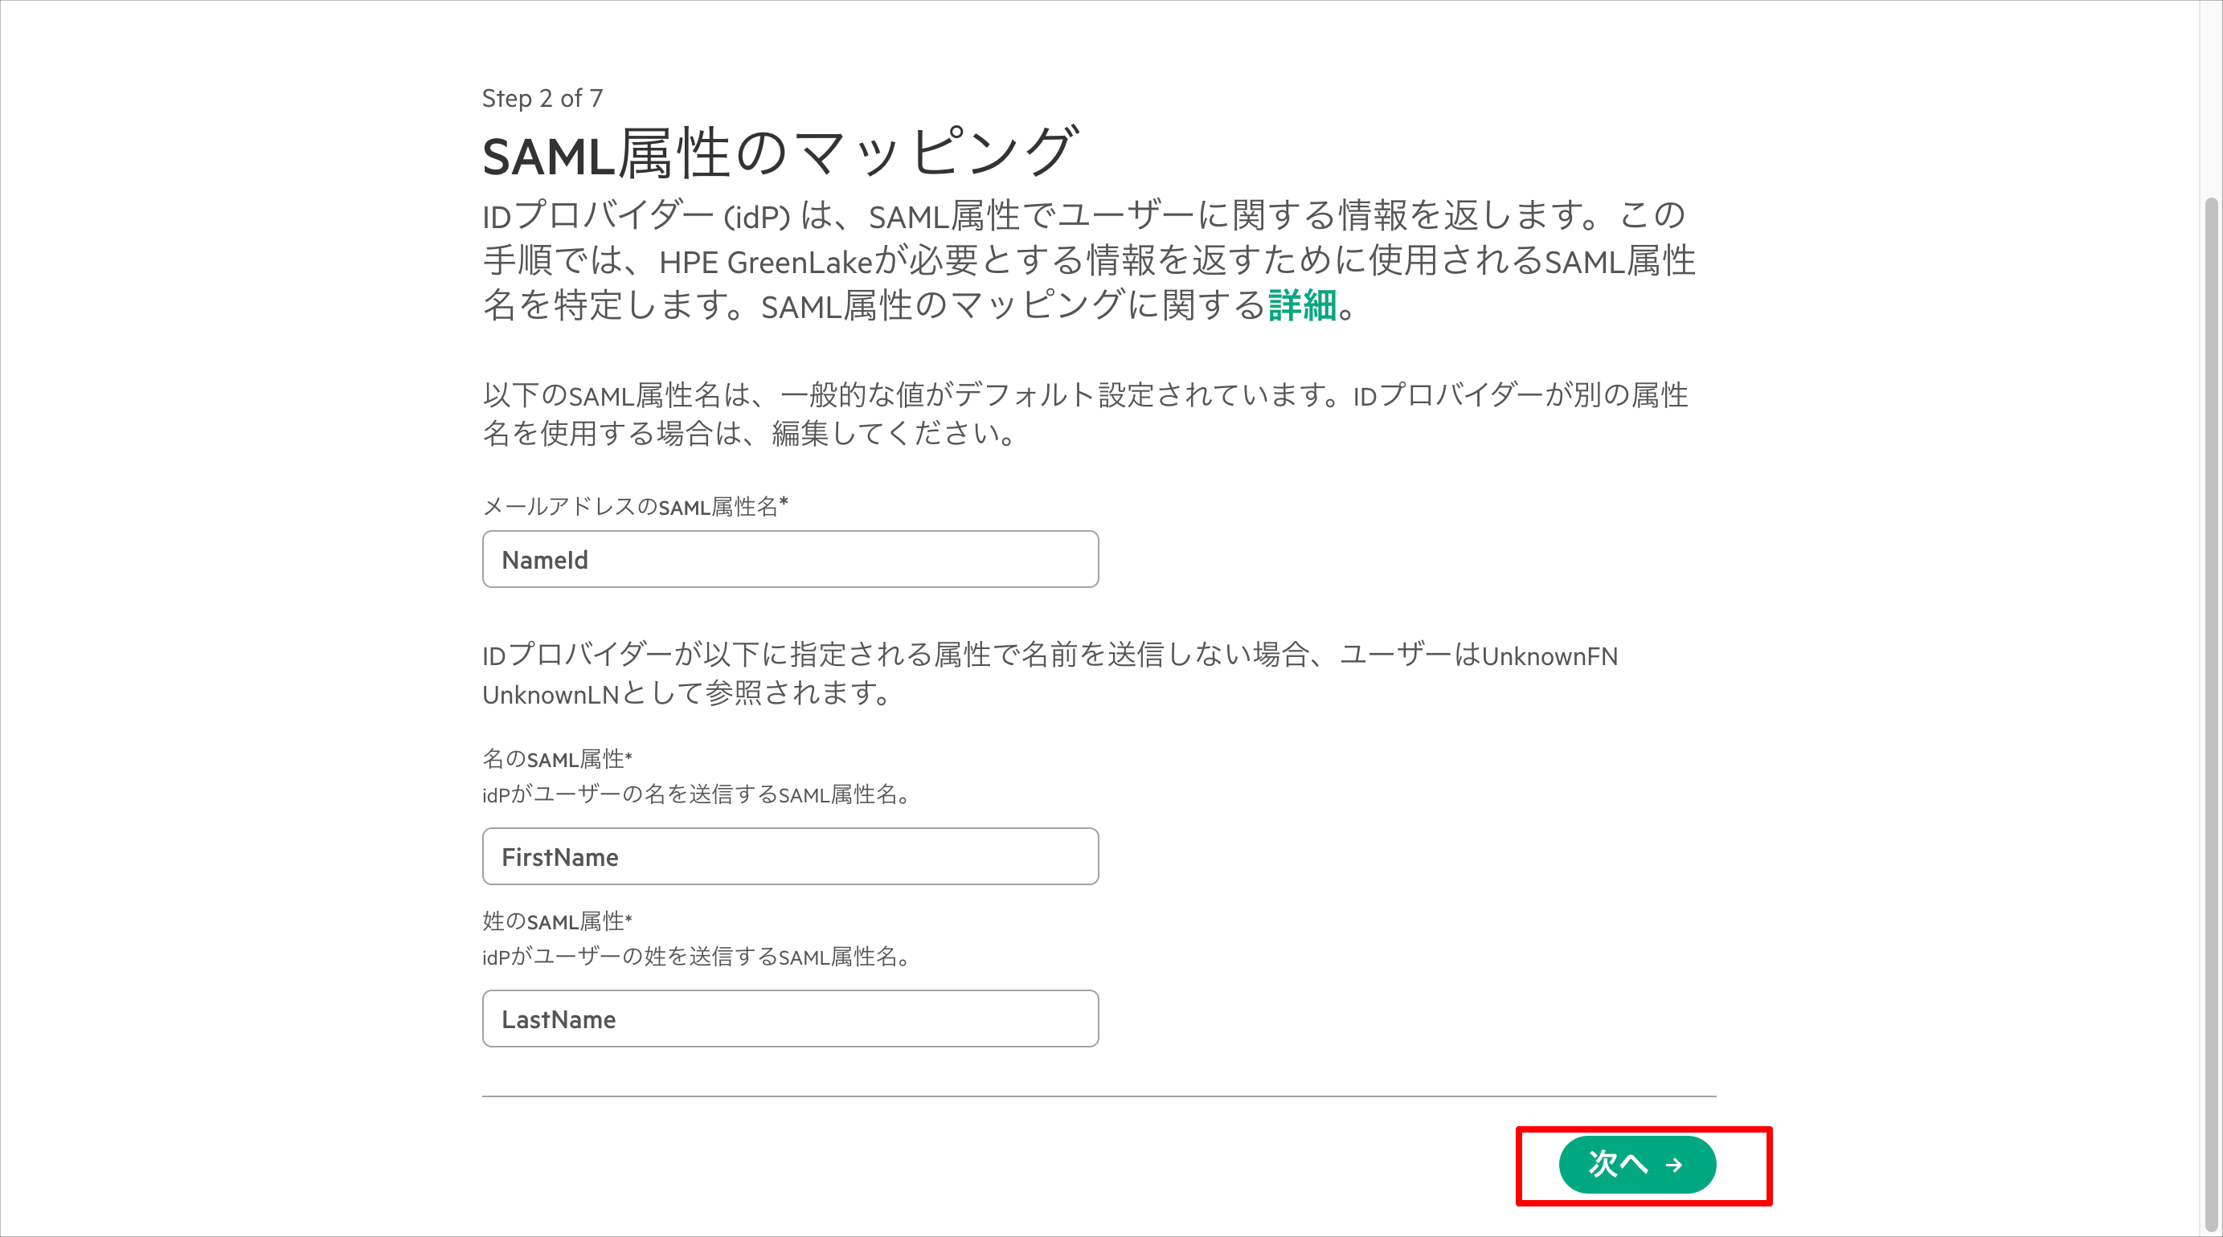Click the 名のSAML属性 field label
This screenshot has width=2223, height=1237.
pyautogui.click(x=558, y=759)
